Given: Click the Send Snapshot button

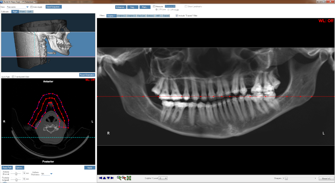Looking at the screenshot, I should click(54, 7).
